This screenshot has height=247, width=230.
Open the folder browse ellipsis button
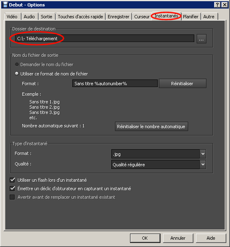202,39
